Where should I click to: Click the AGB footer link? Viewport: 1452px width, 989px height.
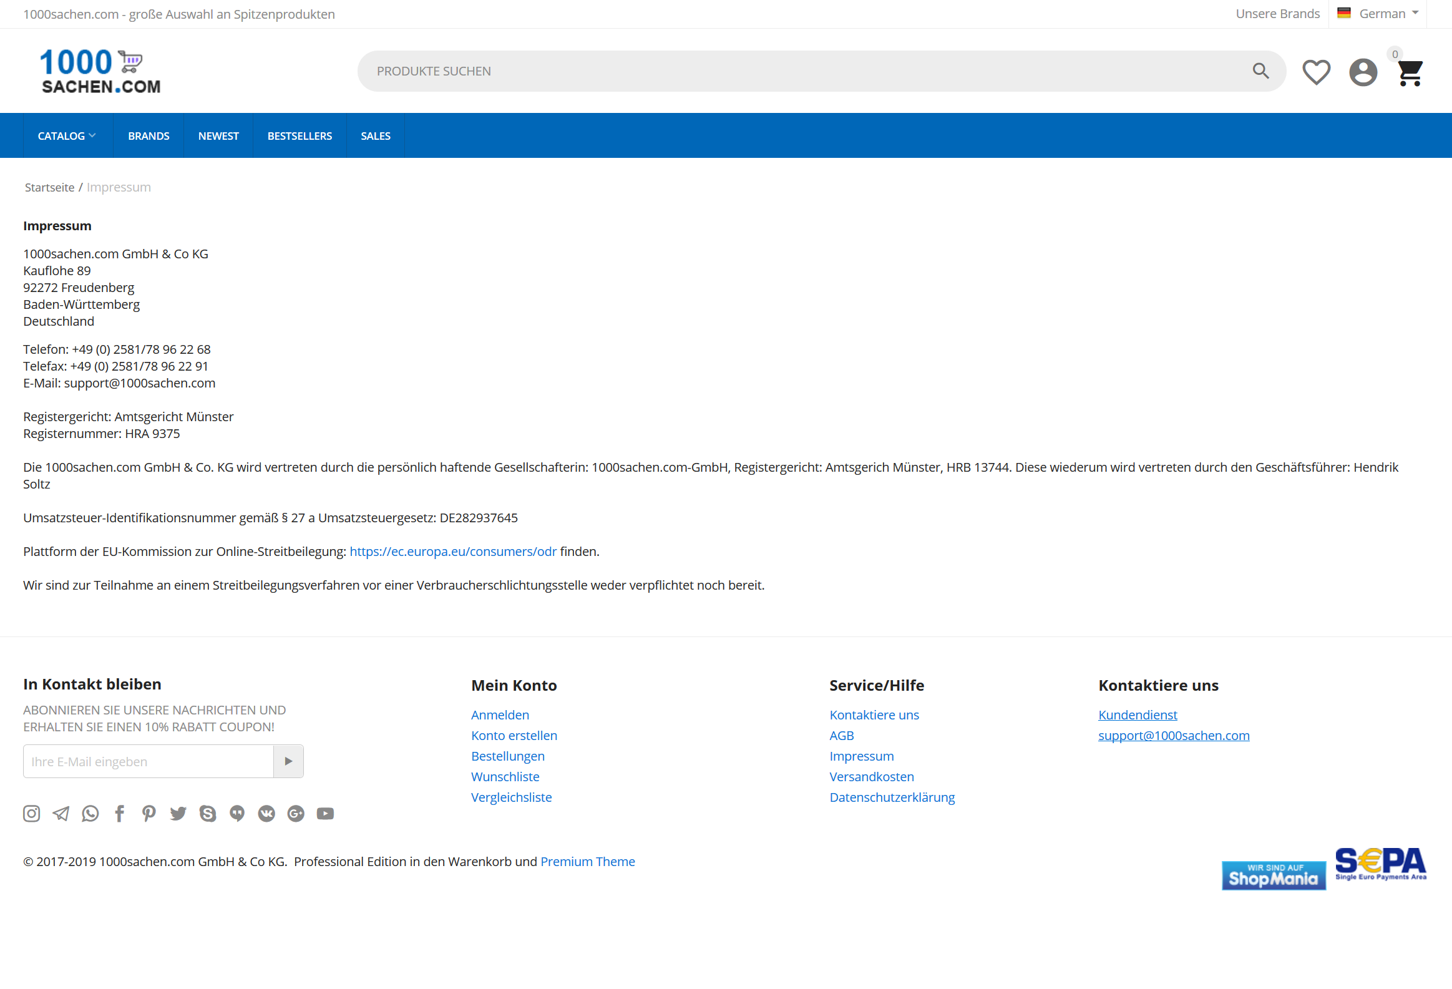click(842, 735)
